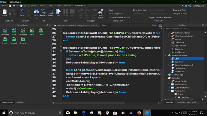
Task: Click the Select tool icon
Action: pyautogui.click(x=50, y=11)
